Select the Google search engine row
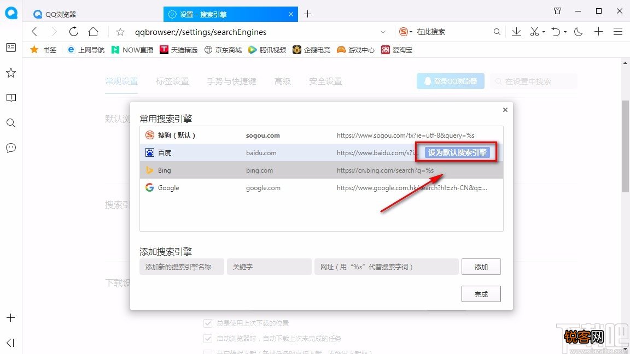Viewport: 630px width, 354px height. pyautogui.click(x=322, y=188)
